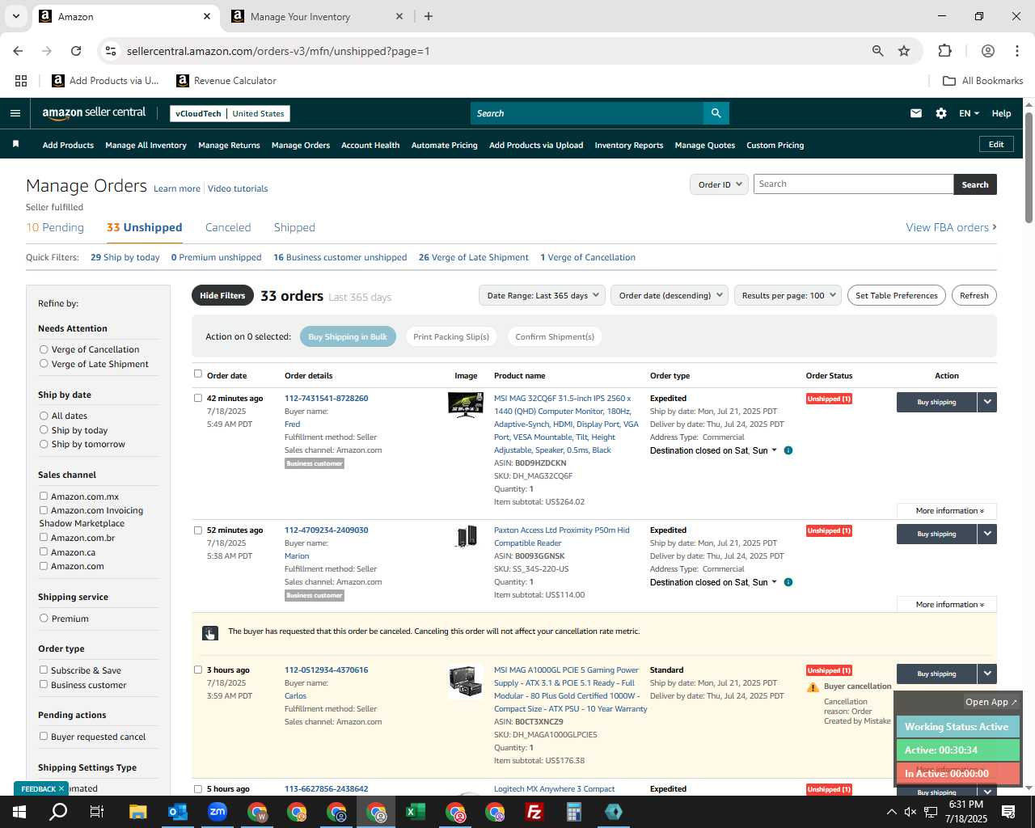The image size is (1035, 828).
Task: Click the Refresh orders button
Action: pyautogui.click(x=974, y=295)
